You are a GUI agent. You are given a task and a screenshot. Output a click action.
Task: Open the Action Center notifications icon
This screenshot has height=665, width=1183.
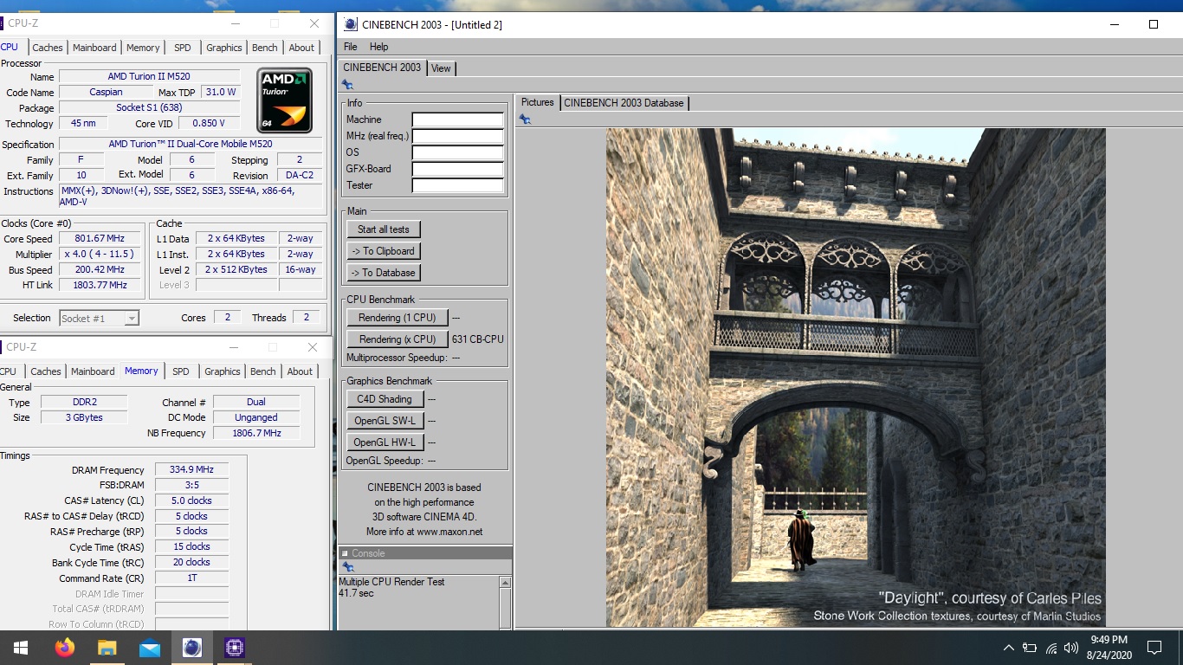(x=1154, y=648)
